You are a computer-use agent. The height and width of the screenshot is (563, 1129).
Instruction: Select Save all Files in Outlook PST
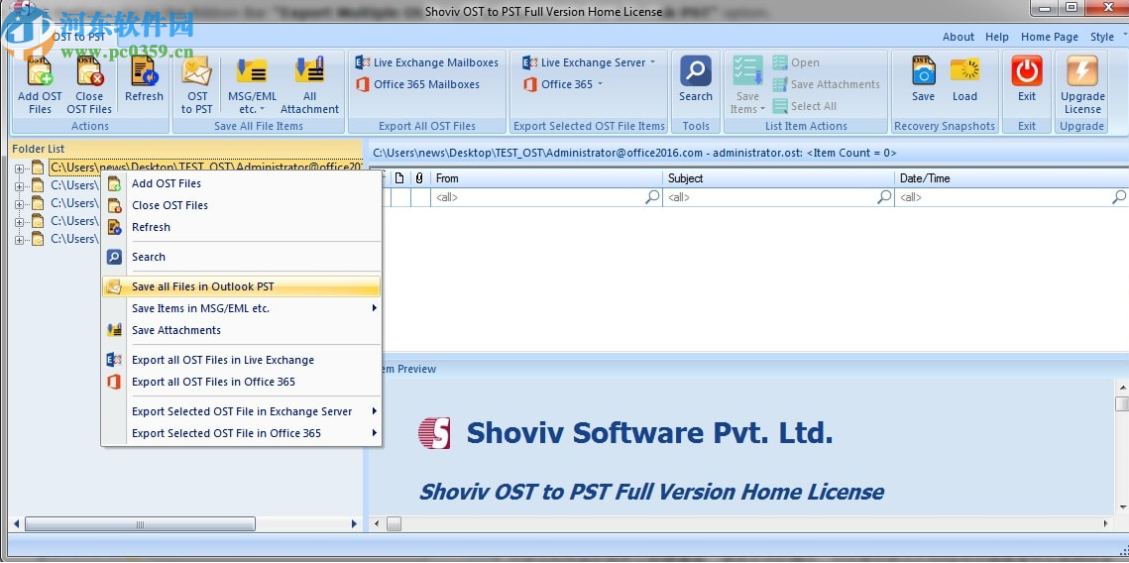241,286
